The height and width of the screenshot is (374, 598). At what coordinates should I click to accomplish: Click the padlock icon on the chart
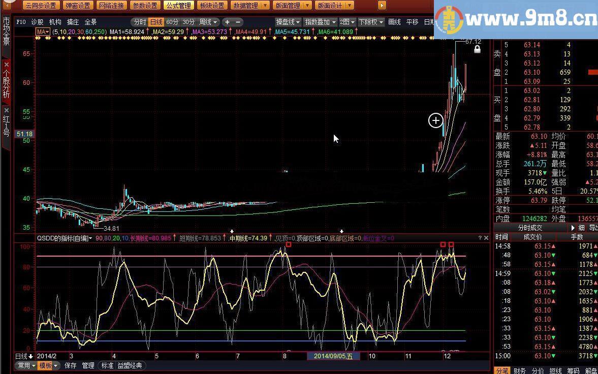pyautogui.click(x=477, y=49)
